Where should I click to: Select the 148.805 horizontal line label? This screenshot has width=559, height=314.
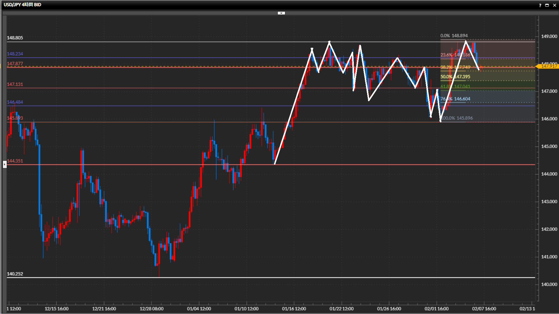click(x=15, y=38)
